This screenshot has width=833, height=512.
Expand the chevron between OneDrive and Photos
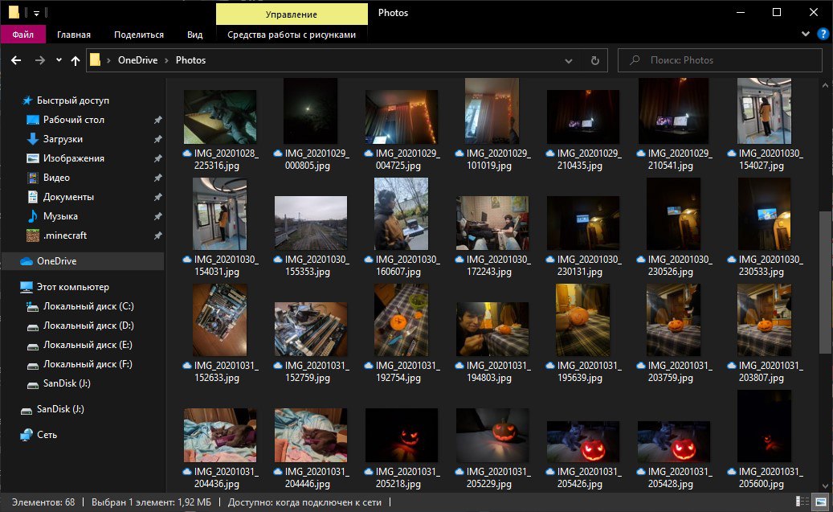click(166, 60)
